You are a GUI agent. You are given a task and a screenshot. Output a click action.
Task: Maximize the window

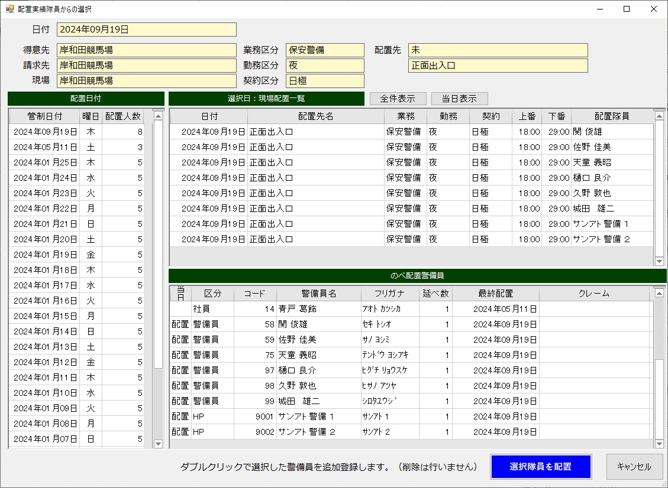pyautogui.click(x=626, y=9)
